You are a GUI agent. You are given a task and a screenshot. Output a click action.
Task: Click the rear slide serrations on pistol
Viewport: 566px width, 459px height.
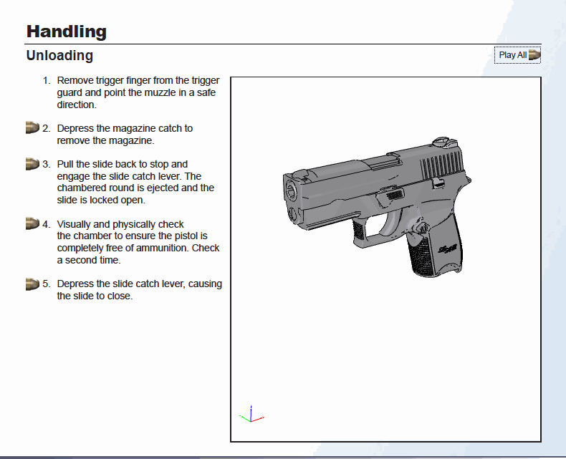click(438, 168)
